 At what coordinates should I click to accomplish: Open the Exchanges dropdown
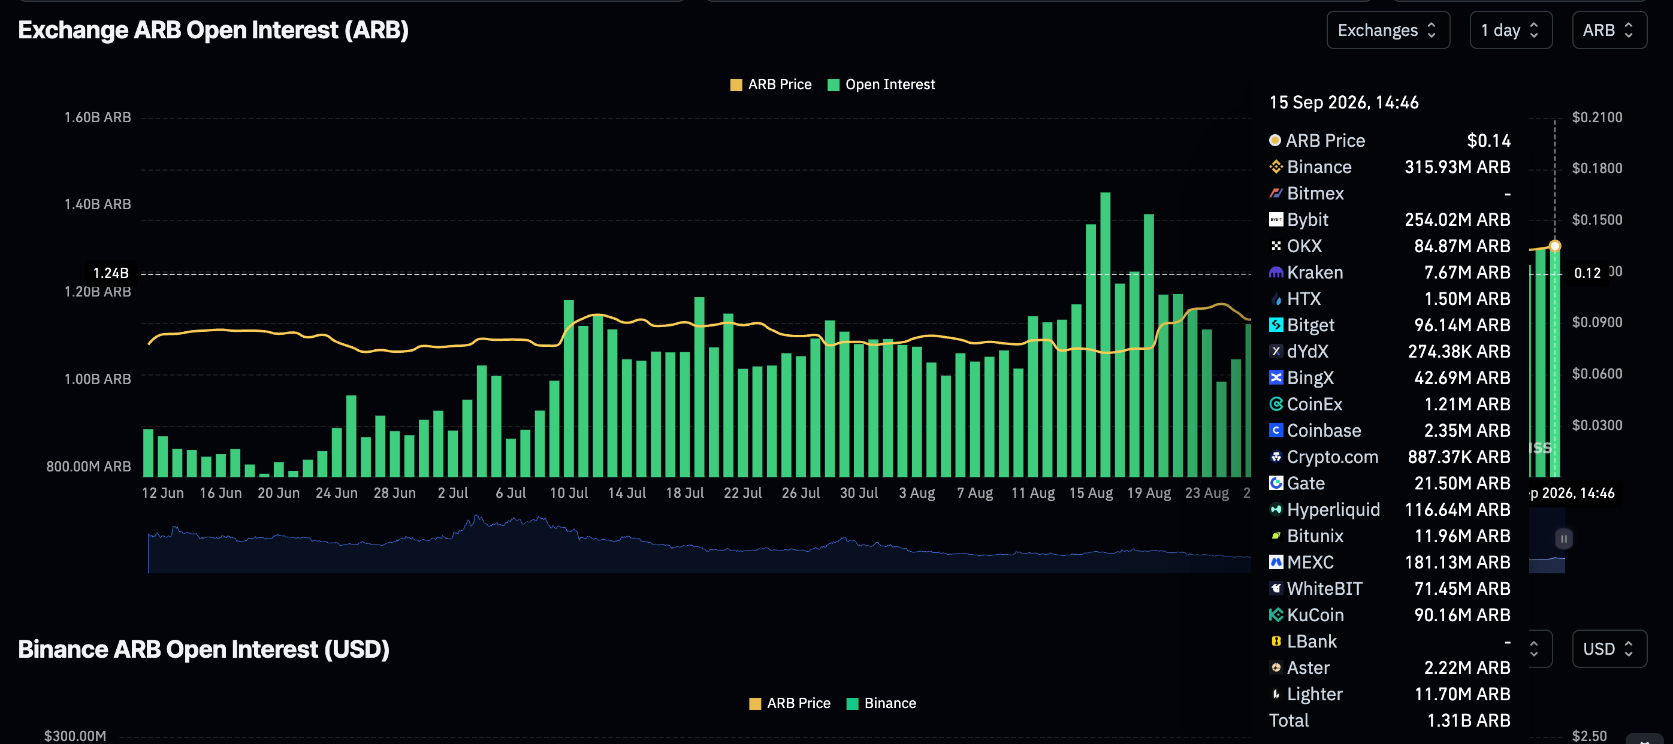[x=1388, y=30]
